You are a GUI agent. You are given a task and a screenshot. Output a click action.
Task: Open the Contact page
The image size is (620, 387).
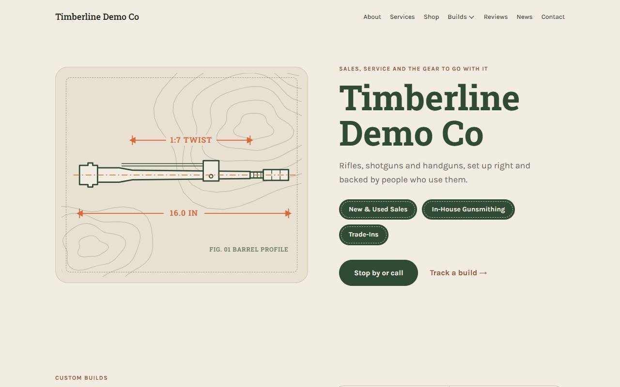(x=553, y=17)
